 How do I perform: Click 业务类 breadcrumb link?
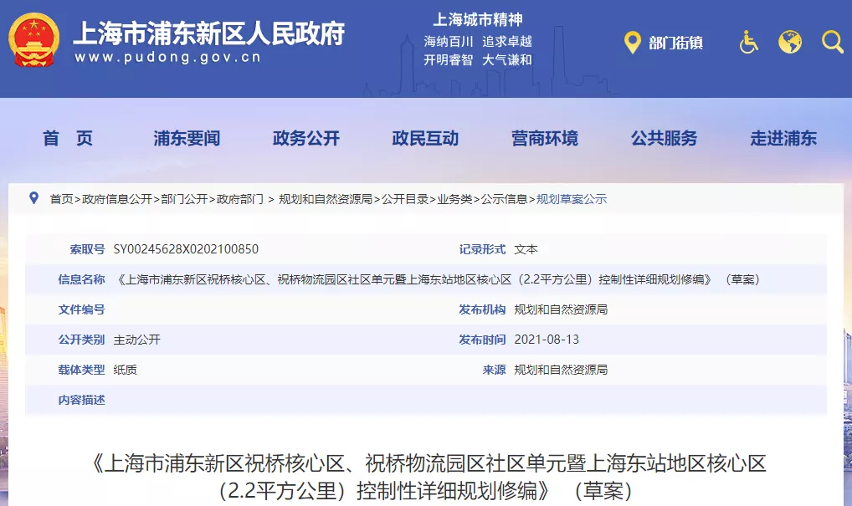click(x=454, y=199)
